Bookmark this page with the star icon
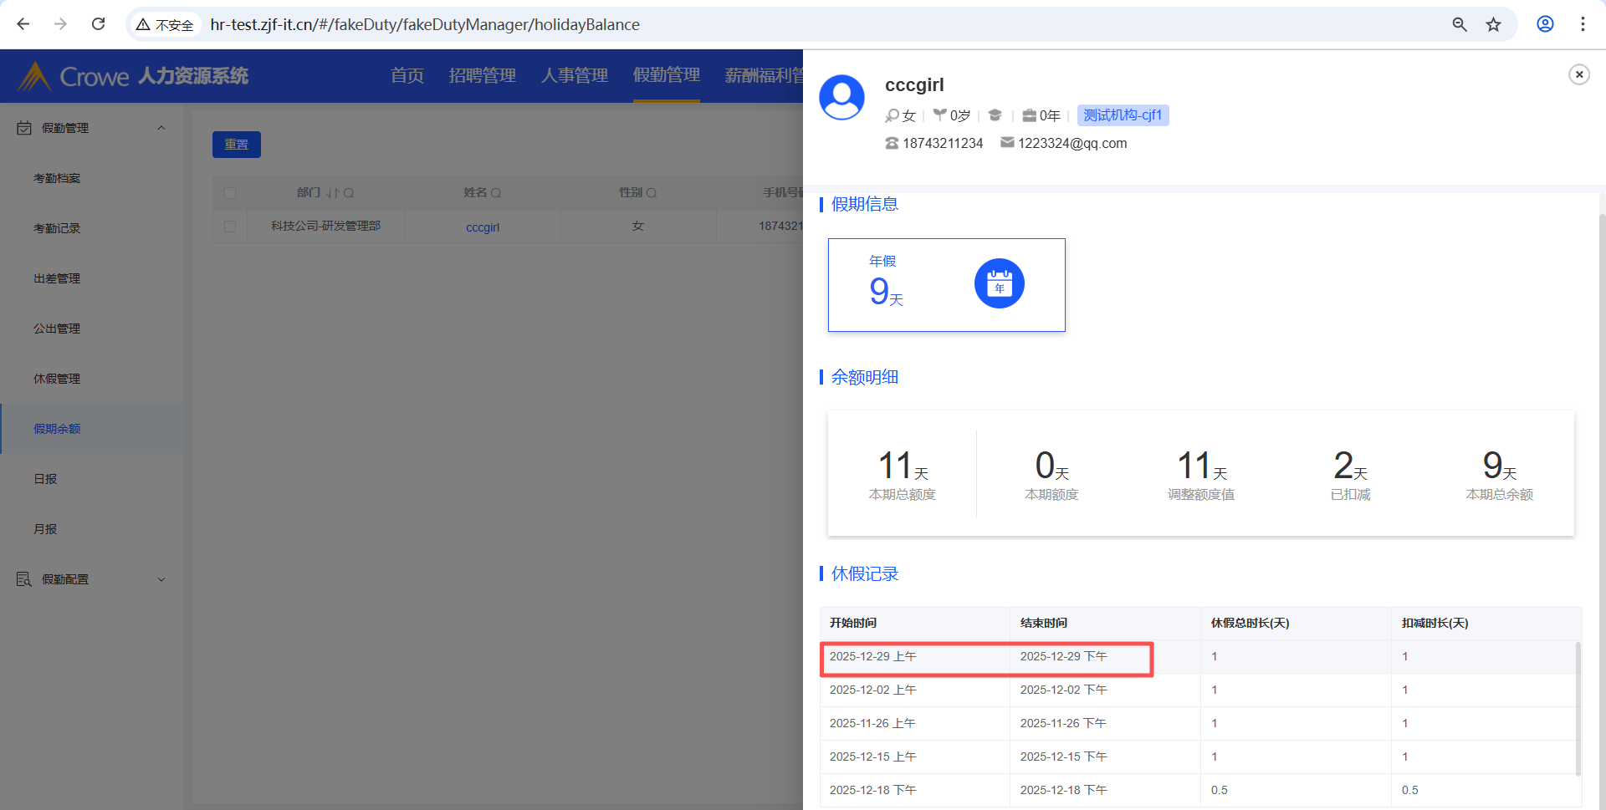 pos(1493,24)
